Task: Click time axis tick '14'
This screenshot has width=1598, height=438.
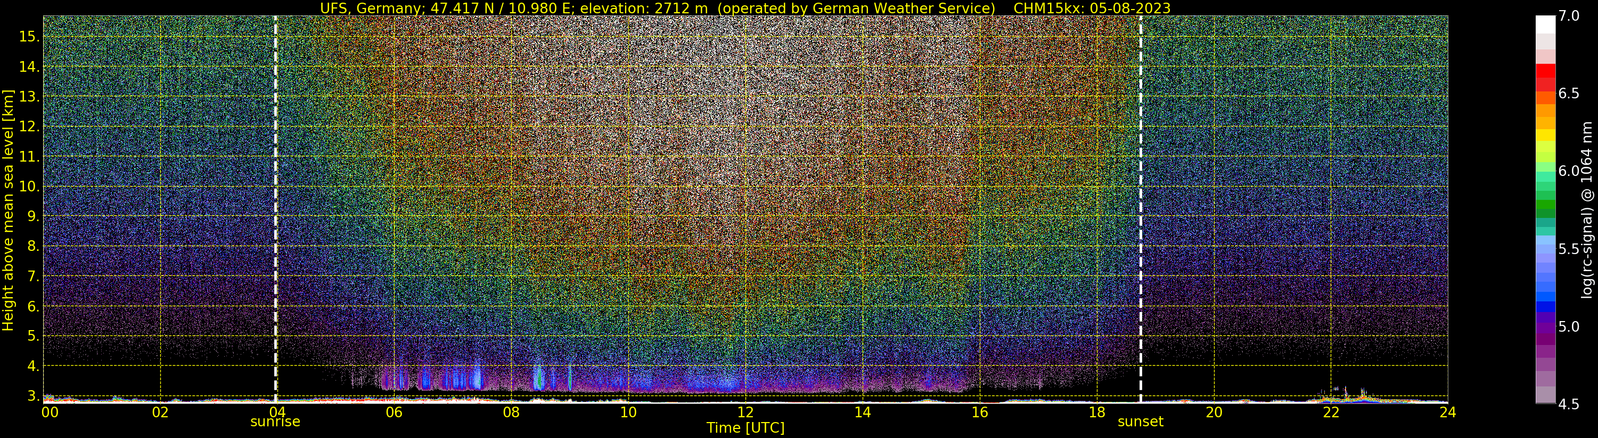Action: [x=862, y=412]
